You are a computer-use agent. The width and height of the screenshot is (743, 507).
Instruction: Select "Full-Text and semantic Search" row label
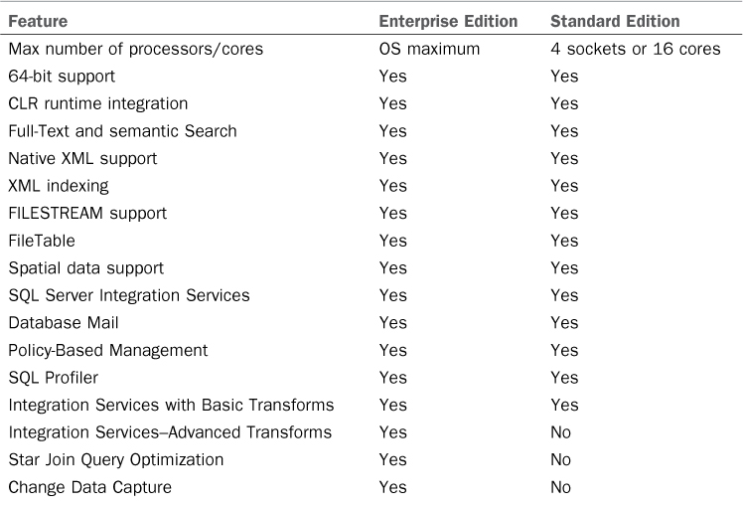point(122,131)
